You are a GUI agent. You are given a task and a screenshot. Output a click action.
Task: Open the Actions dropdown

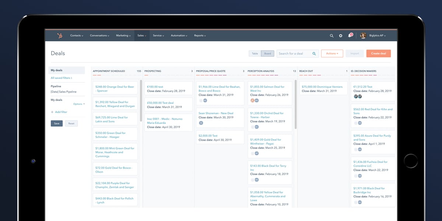coord(332,53)
